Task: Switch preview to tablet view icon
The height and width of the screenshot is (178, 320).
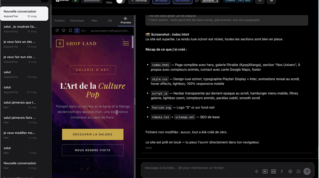Action: coord(70,31)
